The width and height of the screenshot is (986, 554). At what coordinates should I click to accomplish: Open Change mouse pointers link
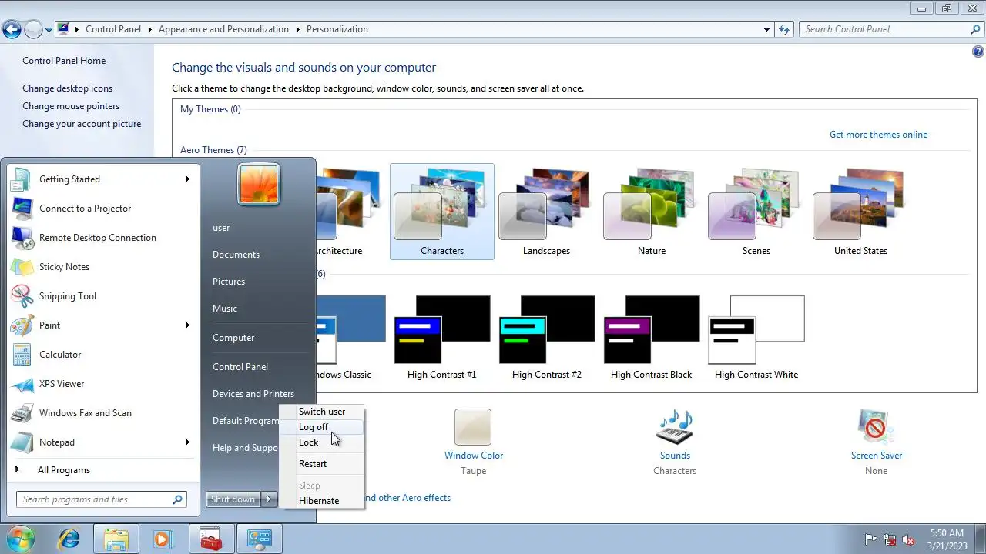71,106
